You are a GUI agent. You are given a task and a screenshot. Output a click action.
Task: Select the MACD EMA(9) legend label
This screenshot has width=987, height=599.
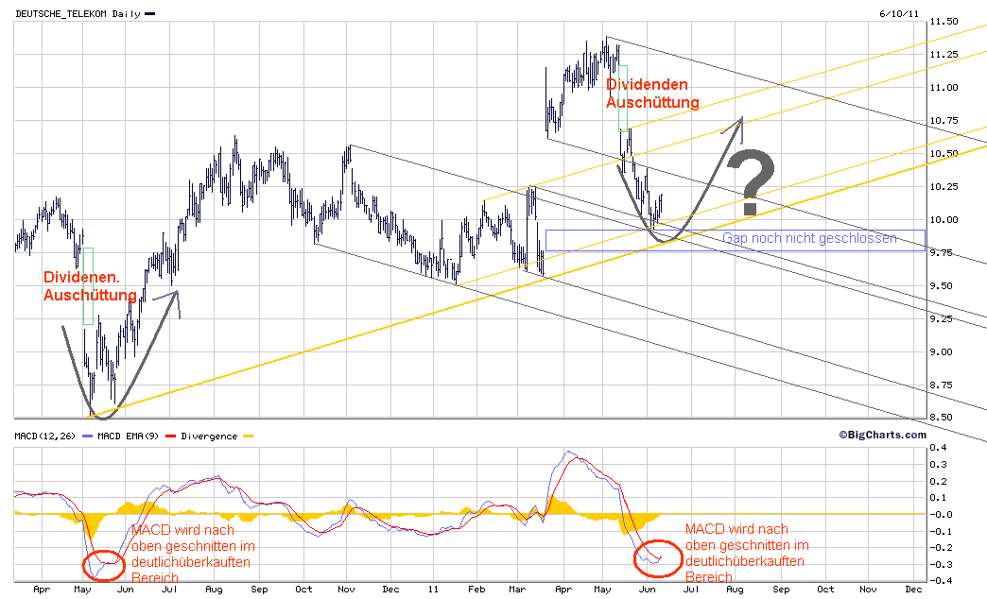[128, 436]
